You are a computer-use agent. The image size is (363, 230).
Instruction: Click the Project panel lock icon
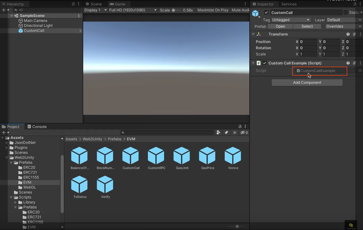240,127
